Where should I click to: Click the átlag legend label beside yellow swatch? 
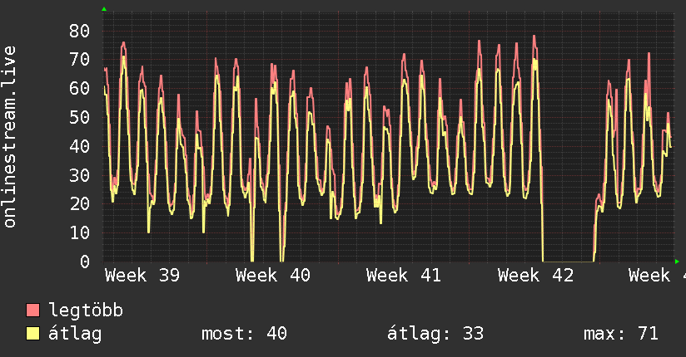pyautogui.click(x=75, y=334)
